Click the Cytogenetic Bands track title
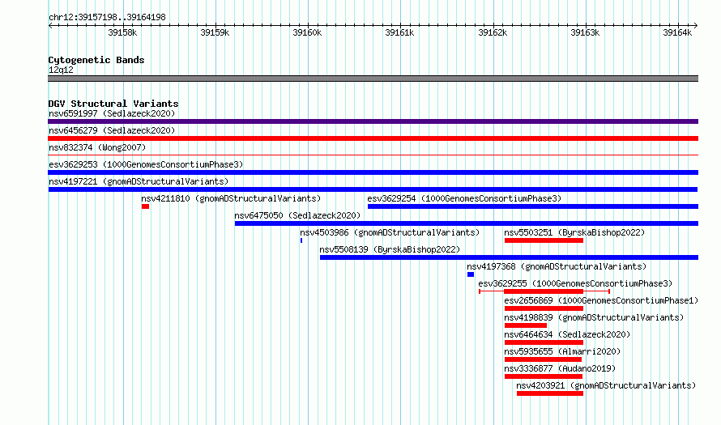The image size is (721, 425). [96, 60]
